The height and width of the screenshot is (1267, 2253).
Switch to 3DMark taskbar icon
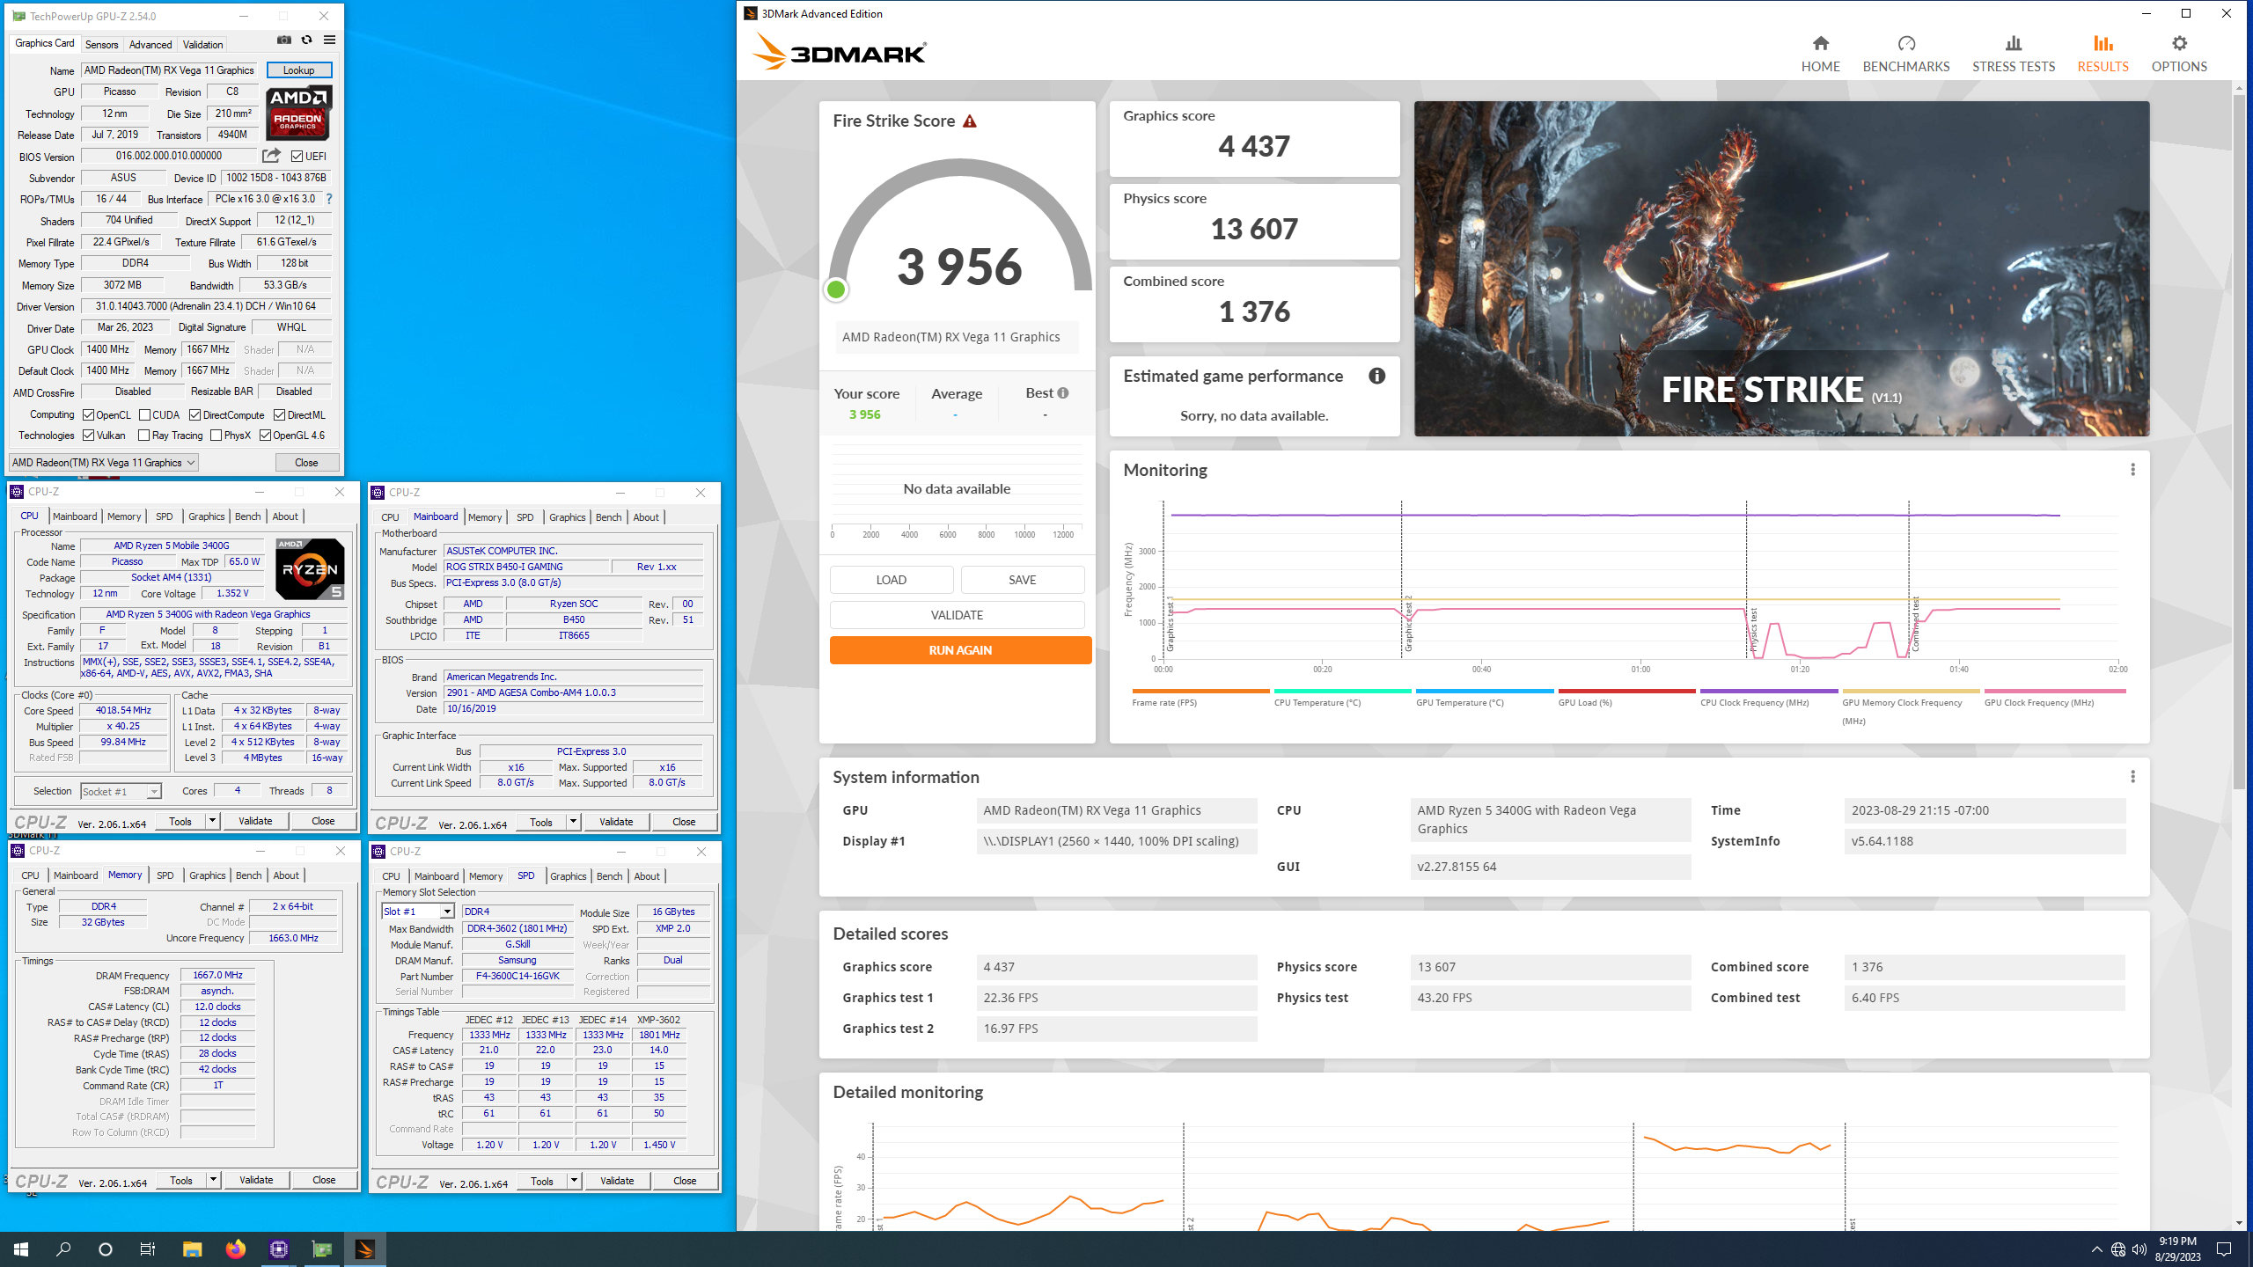pyautogui.click(x=365, y=1249)
